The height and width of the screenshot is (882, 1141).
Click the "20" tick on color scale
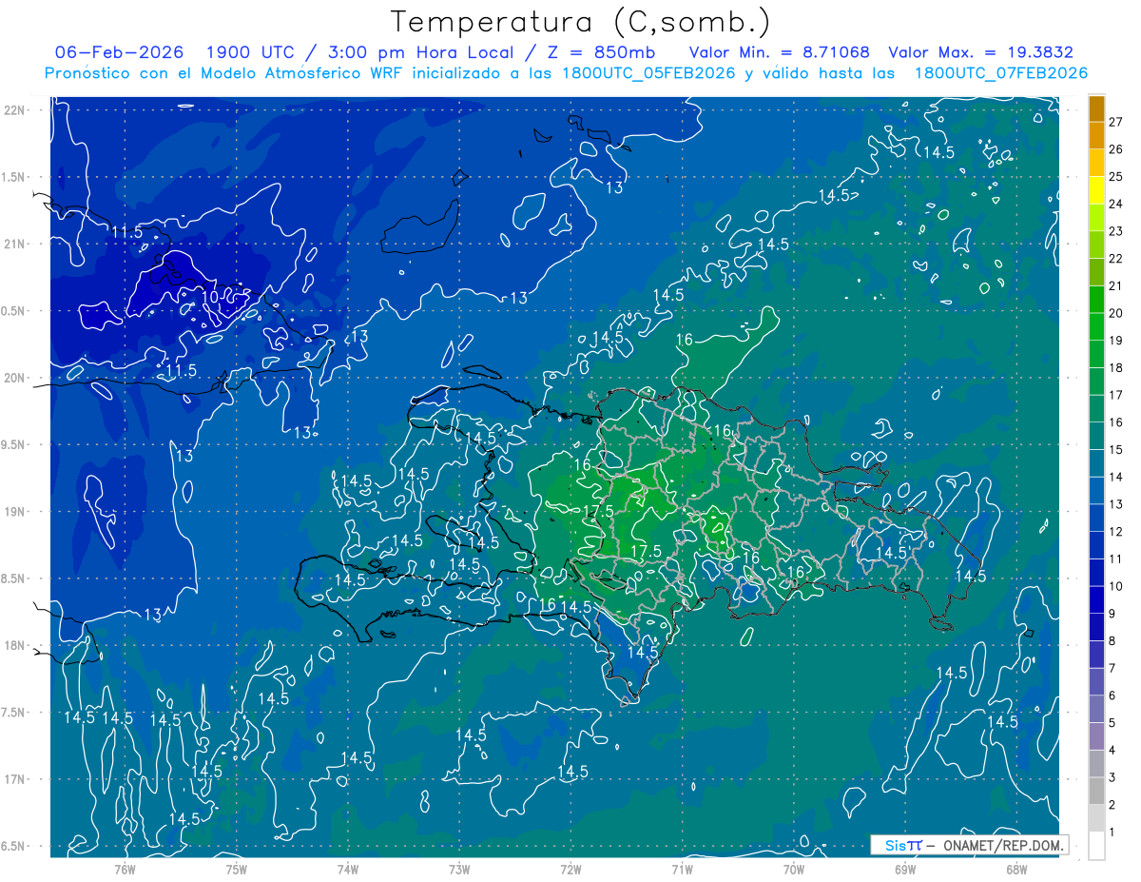click(x=1115, y=313)
